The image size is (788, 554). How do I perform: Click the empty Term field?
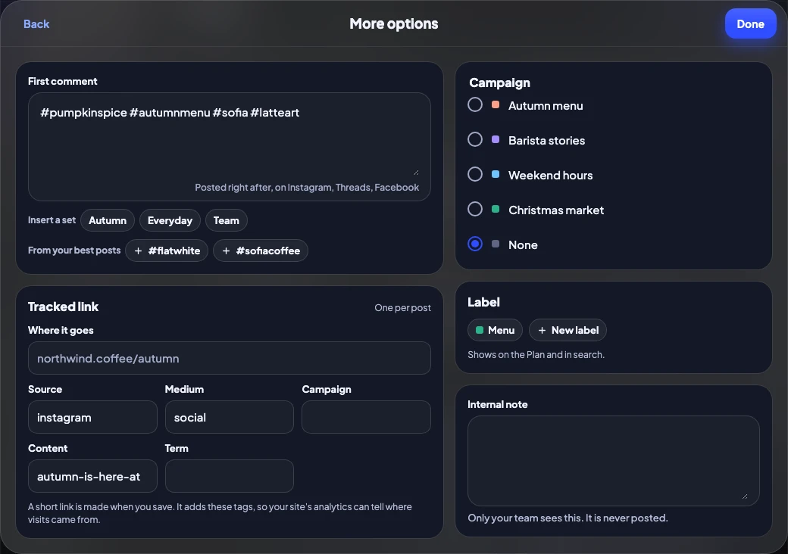(229, 476)
